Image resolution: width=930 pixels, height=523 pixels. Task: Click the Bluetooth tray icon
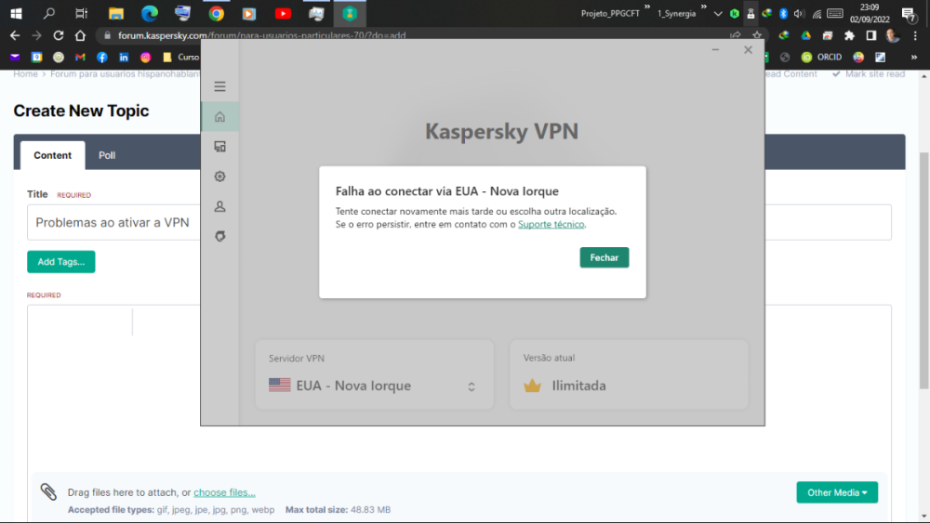(783, 14)
